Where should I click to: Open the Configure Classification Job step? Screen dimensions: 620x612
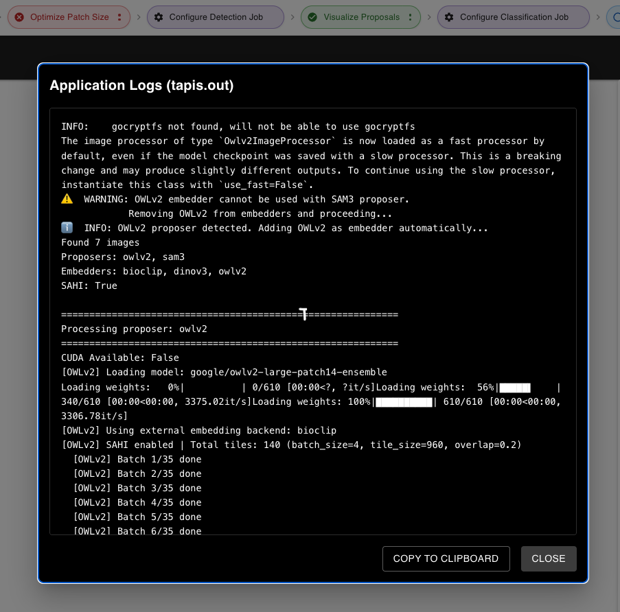click(x=514, y=17)
